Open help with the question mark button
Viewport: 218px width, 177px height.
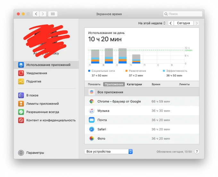point(197,152)
